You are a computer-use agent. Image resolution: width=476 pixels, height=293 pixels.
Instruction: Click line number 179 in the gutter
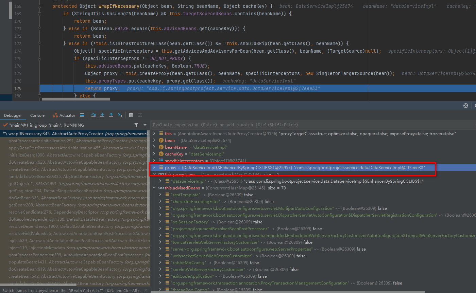[18, 89]
